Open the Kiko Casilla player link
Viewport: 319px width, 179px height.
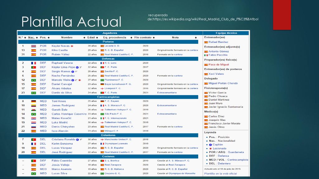coord(60,50)
